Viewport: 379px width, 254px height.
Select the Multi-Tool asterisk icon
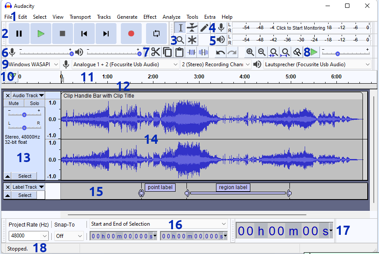pyautogui.click(x=192, y=40)
